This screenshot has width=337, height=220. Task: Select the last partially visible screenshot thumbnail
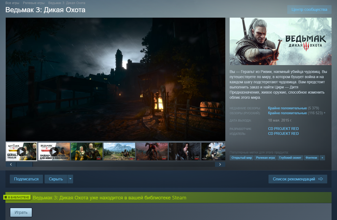[213, 151]
